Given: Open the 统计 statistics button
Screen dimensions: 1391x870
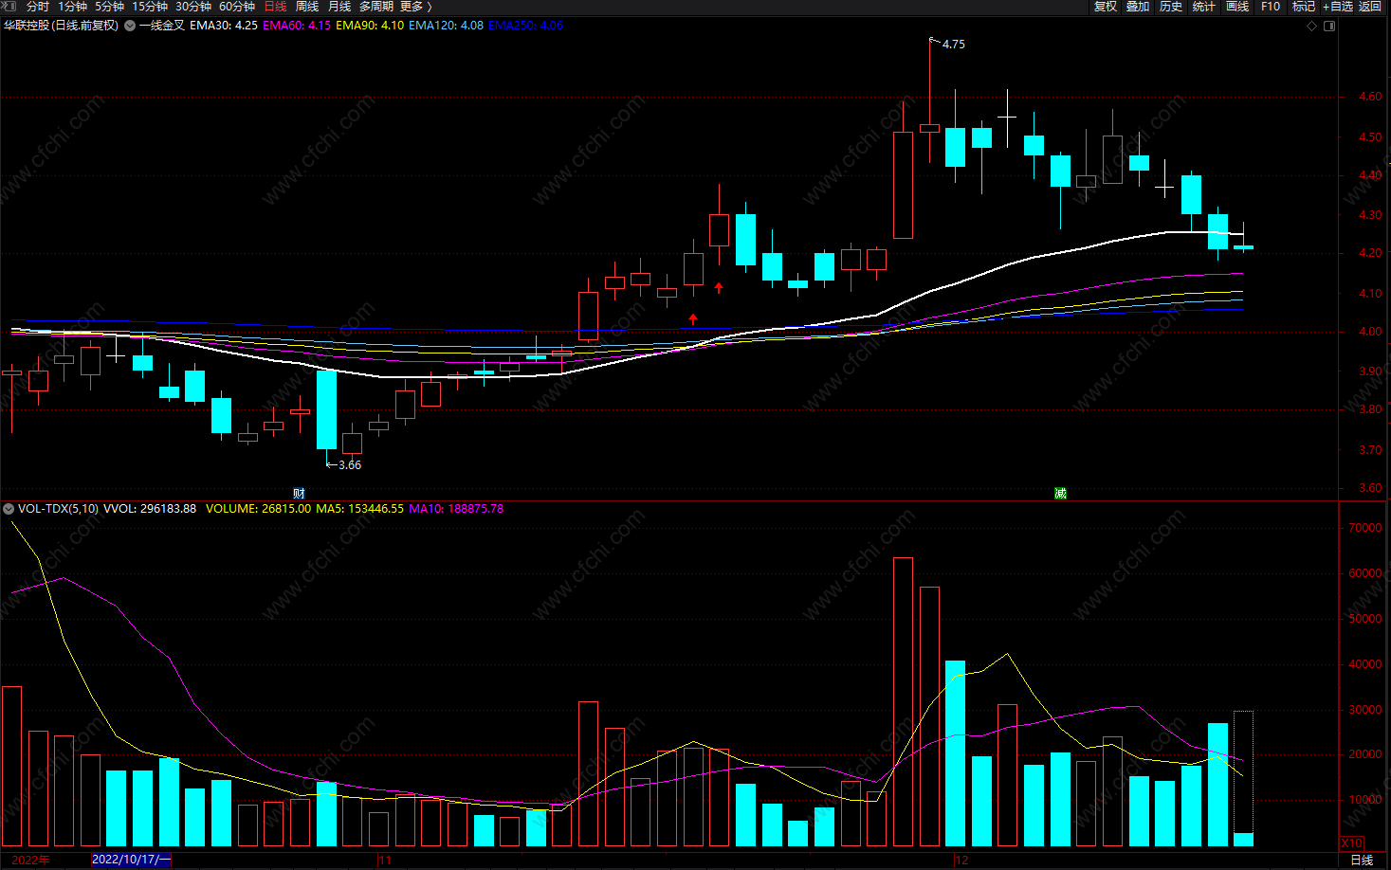Looking at the screenshot, I should (x=1204, y=7).
